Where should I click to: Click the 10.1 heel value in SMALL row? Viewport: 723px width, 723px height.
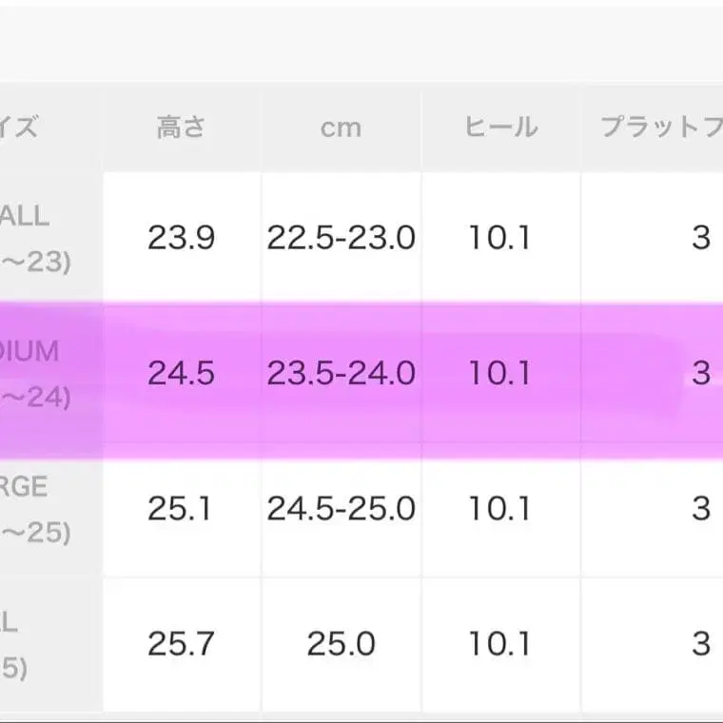(x=499, y=238)
